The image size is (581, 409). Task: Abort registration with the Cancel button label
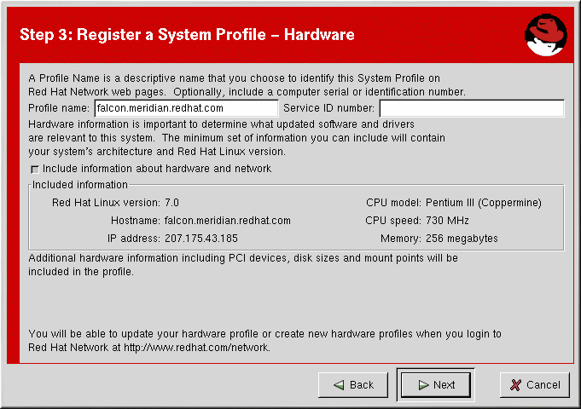coord(543,385)
